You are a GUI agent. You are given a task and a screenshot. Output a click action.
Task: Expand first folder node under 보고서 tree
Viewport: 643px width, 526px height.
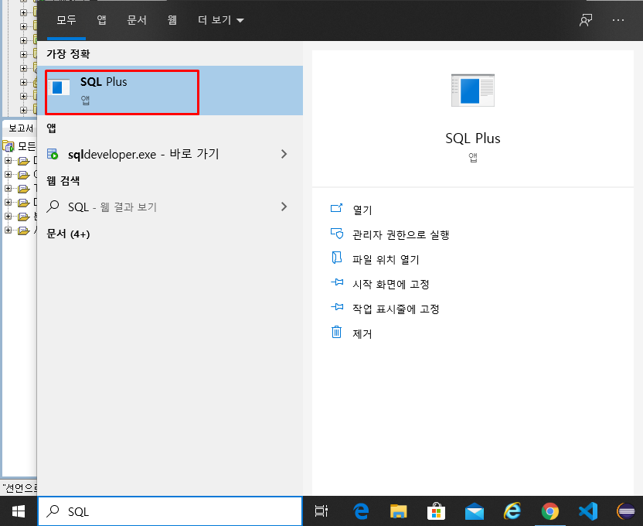[x=9, y=160]
